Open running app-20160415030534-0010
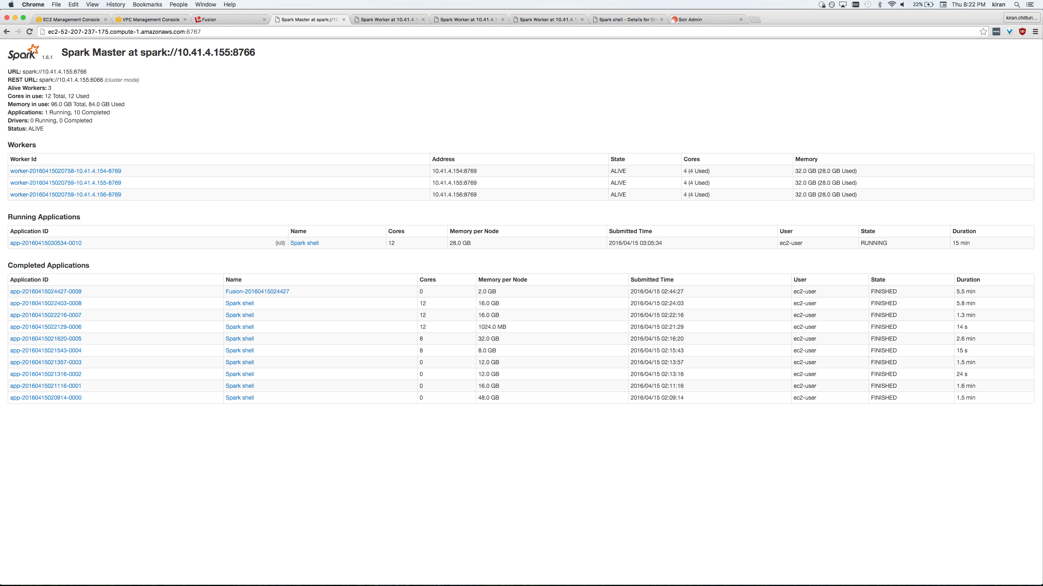Viewport: 1043px width, 586px height. click(x=46, y=243)
